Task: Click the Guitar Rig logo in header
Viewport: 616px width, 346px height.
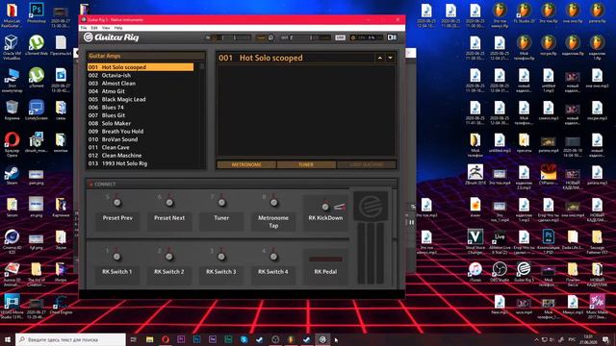Action: coord(112,37)
